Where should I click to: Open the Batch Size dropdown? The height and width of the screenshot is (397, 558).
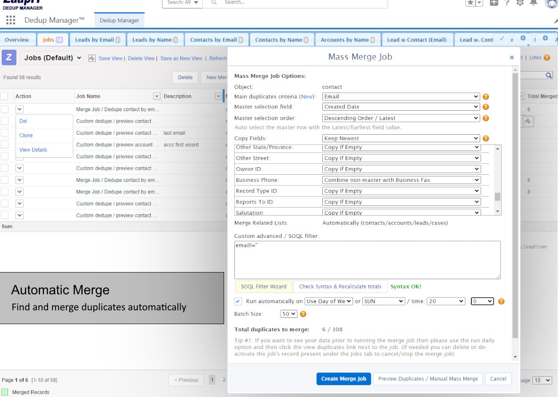[289, 313]
